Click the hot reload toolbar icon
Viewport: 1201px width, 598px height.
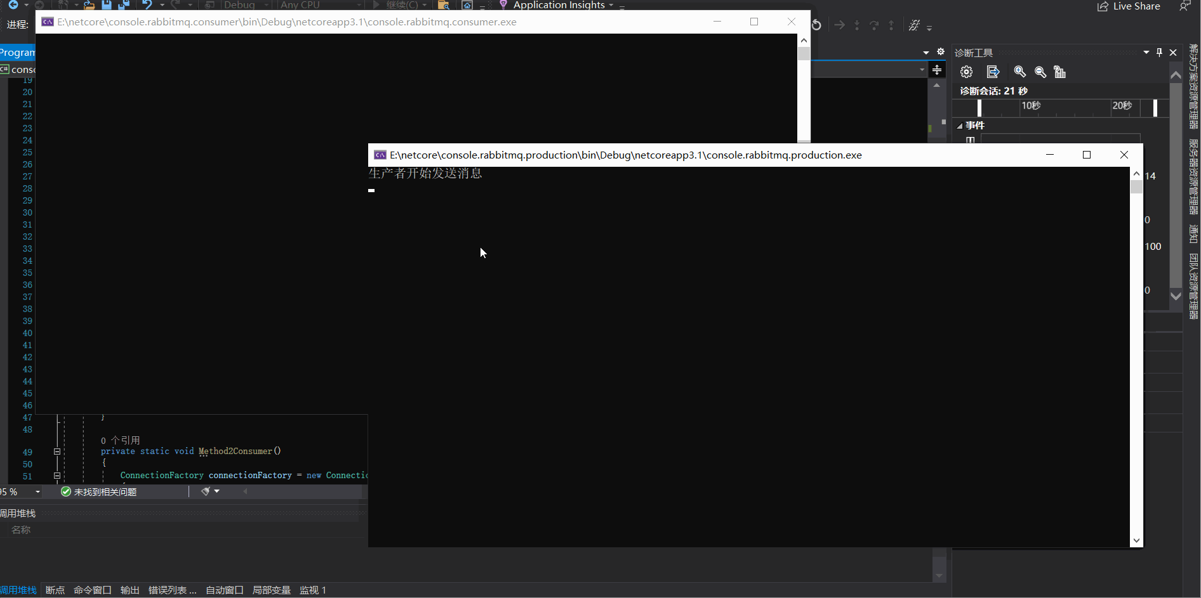tap(914, 25)
